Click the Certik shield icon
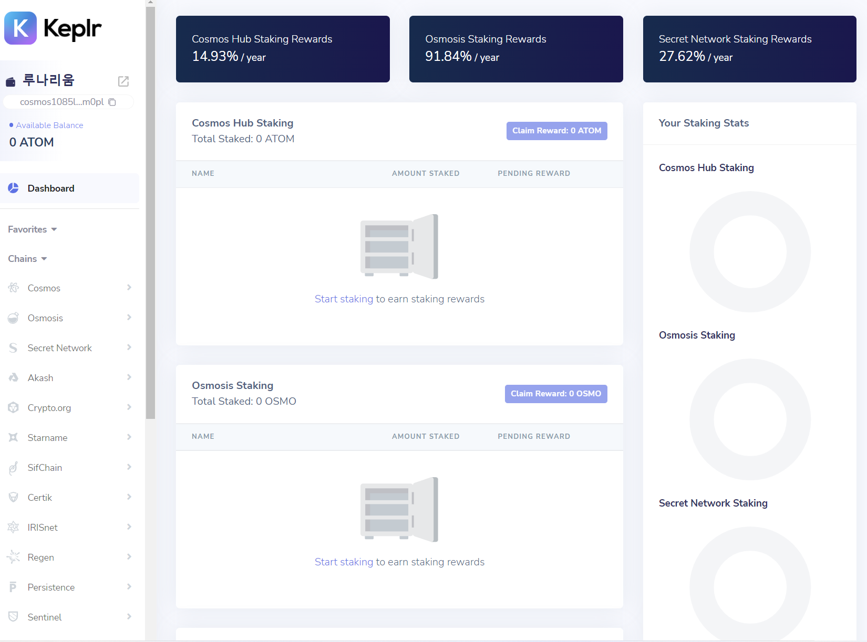 (x=13, y=497)
